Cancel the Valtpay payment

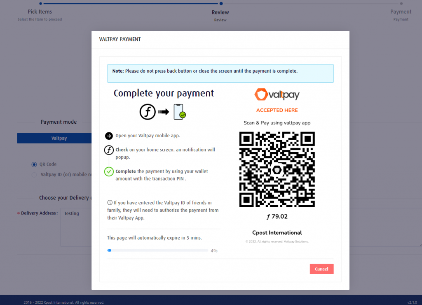(x=321, y=269)
